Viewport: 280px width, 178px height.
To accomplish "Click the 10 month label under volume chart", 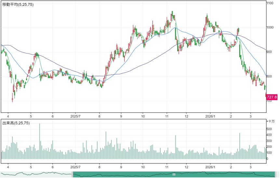I will click(x=143, y=167).
